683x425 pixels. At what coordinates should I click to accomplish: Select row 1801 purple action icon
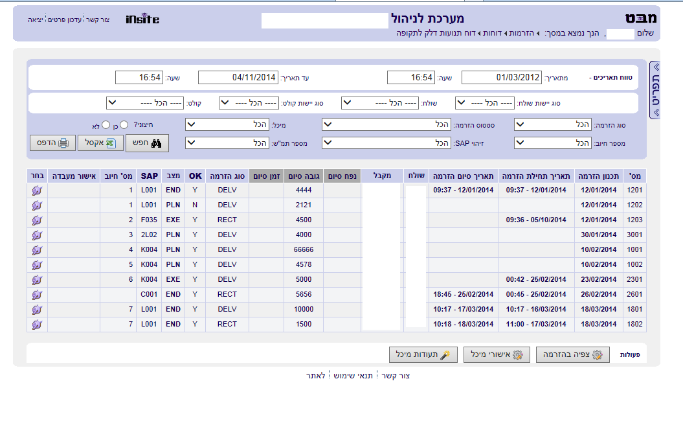(x=37, y=310)
